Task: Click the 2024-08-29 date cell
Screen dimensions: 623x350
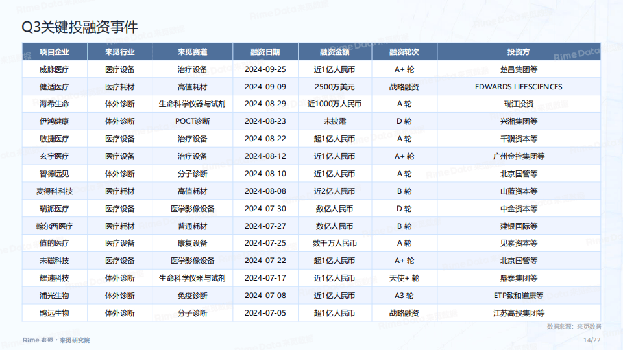Action: click(265, 104)
